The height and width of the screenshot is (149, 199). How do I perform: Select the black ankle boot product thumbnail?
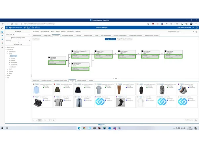121,103
